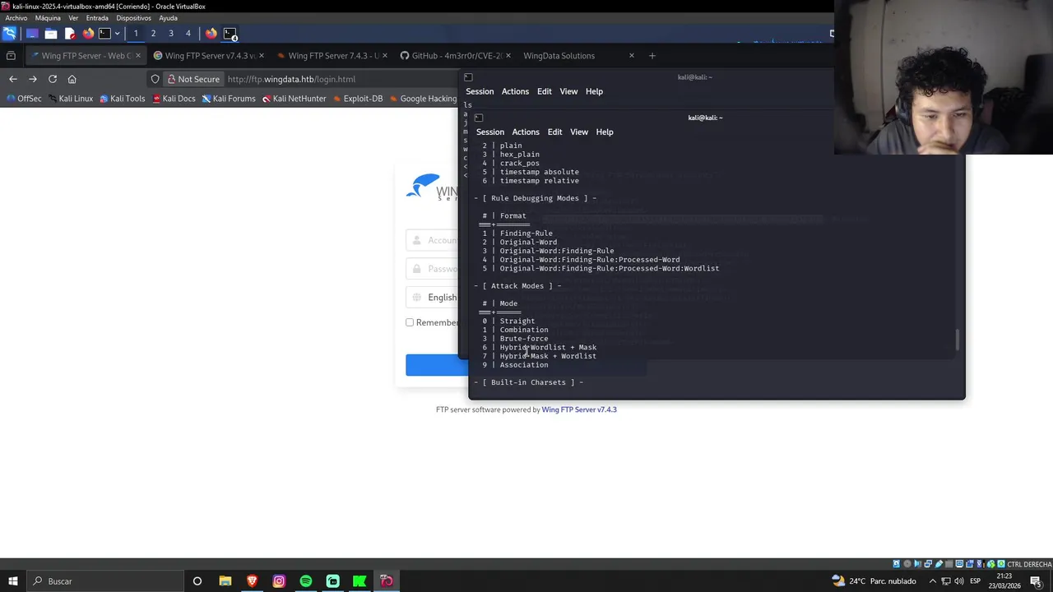Image resolution: width=1053 pixels, height=592 pixels.
Task: Open File Explorer from Windows taskbar
Action: coord(225,581)
